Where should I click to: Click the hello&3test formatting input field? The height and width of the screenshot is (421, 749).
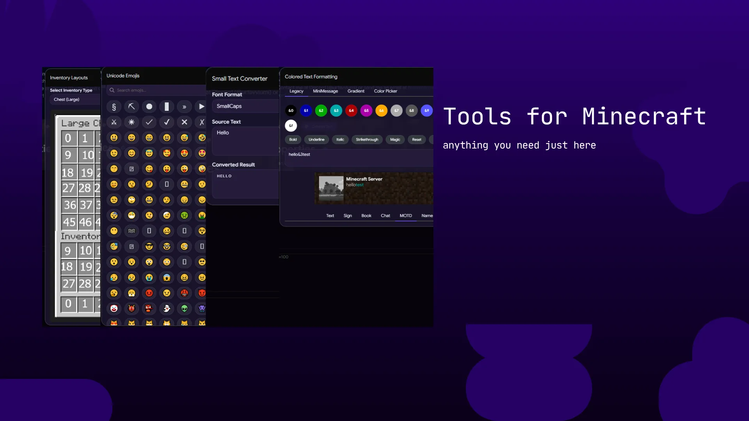point(359,157)
